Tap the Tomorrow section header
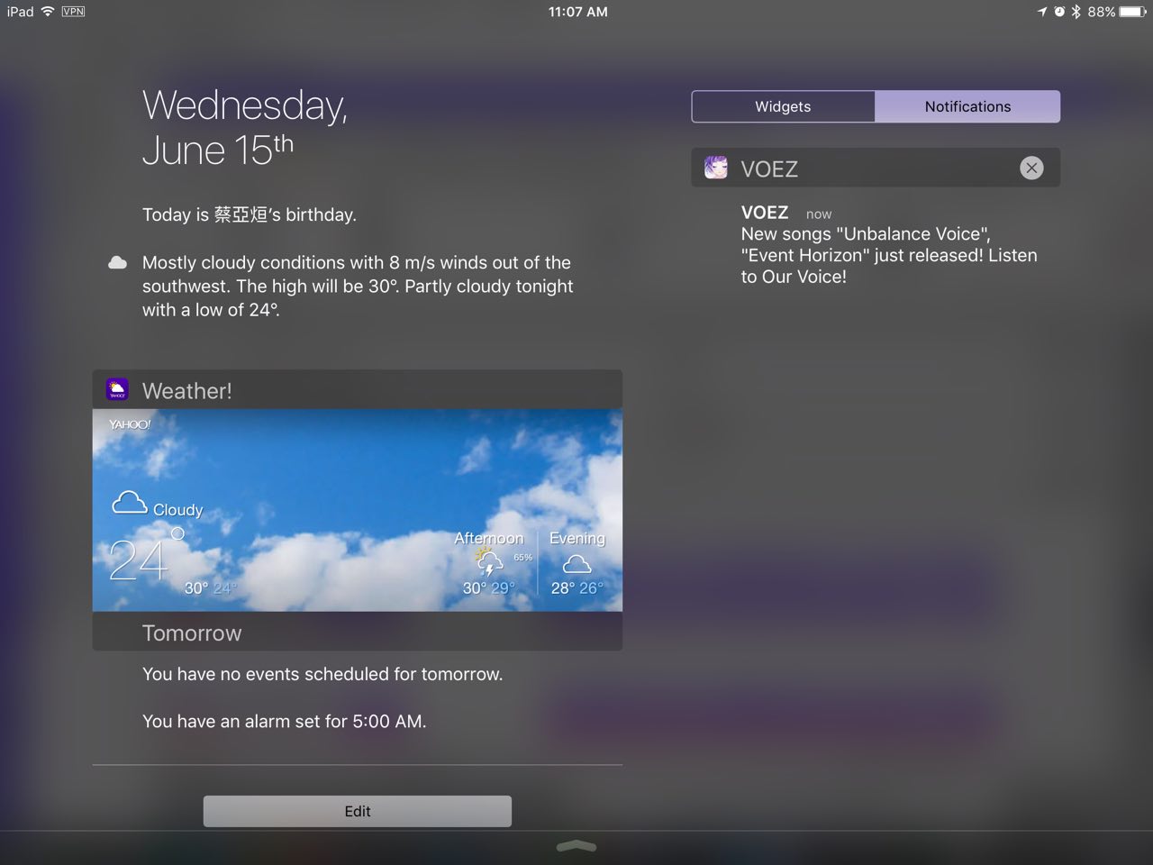The image size is (1153, 865). click(358, 633)
